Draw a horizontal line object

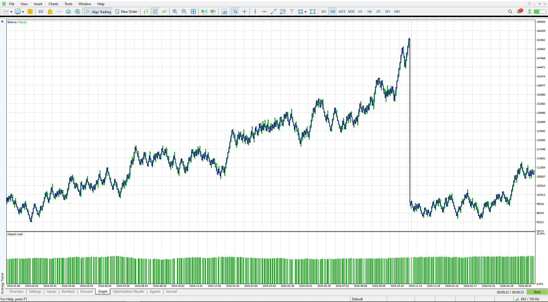tap(264, 12)
